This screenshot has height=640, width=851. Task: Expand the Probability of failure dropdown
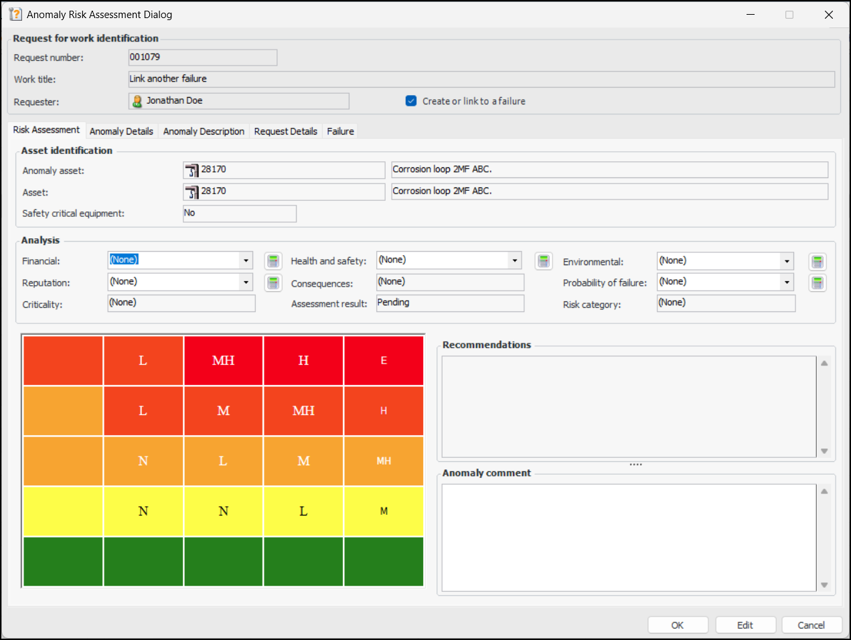coord(787,283)
